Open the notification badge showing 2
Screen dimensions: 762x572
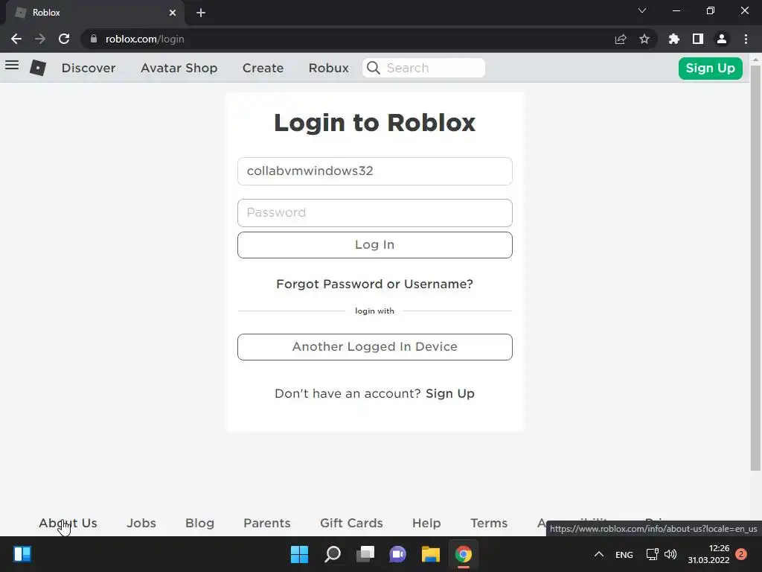pyautogui.click(x=741, y=554)
